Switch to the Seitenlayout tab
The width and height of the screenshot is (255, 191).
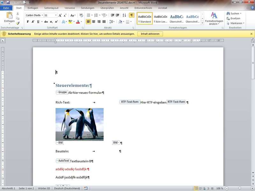(x=52, y=8)
